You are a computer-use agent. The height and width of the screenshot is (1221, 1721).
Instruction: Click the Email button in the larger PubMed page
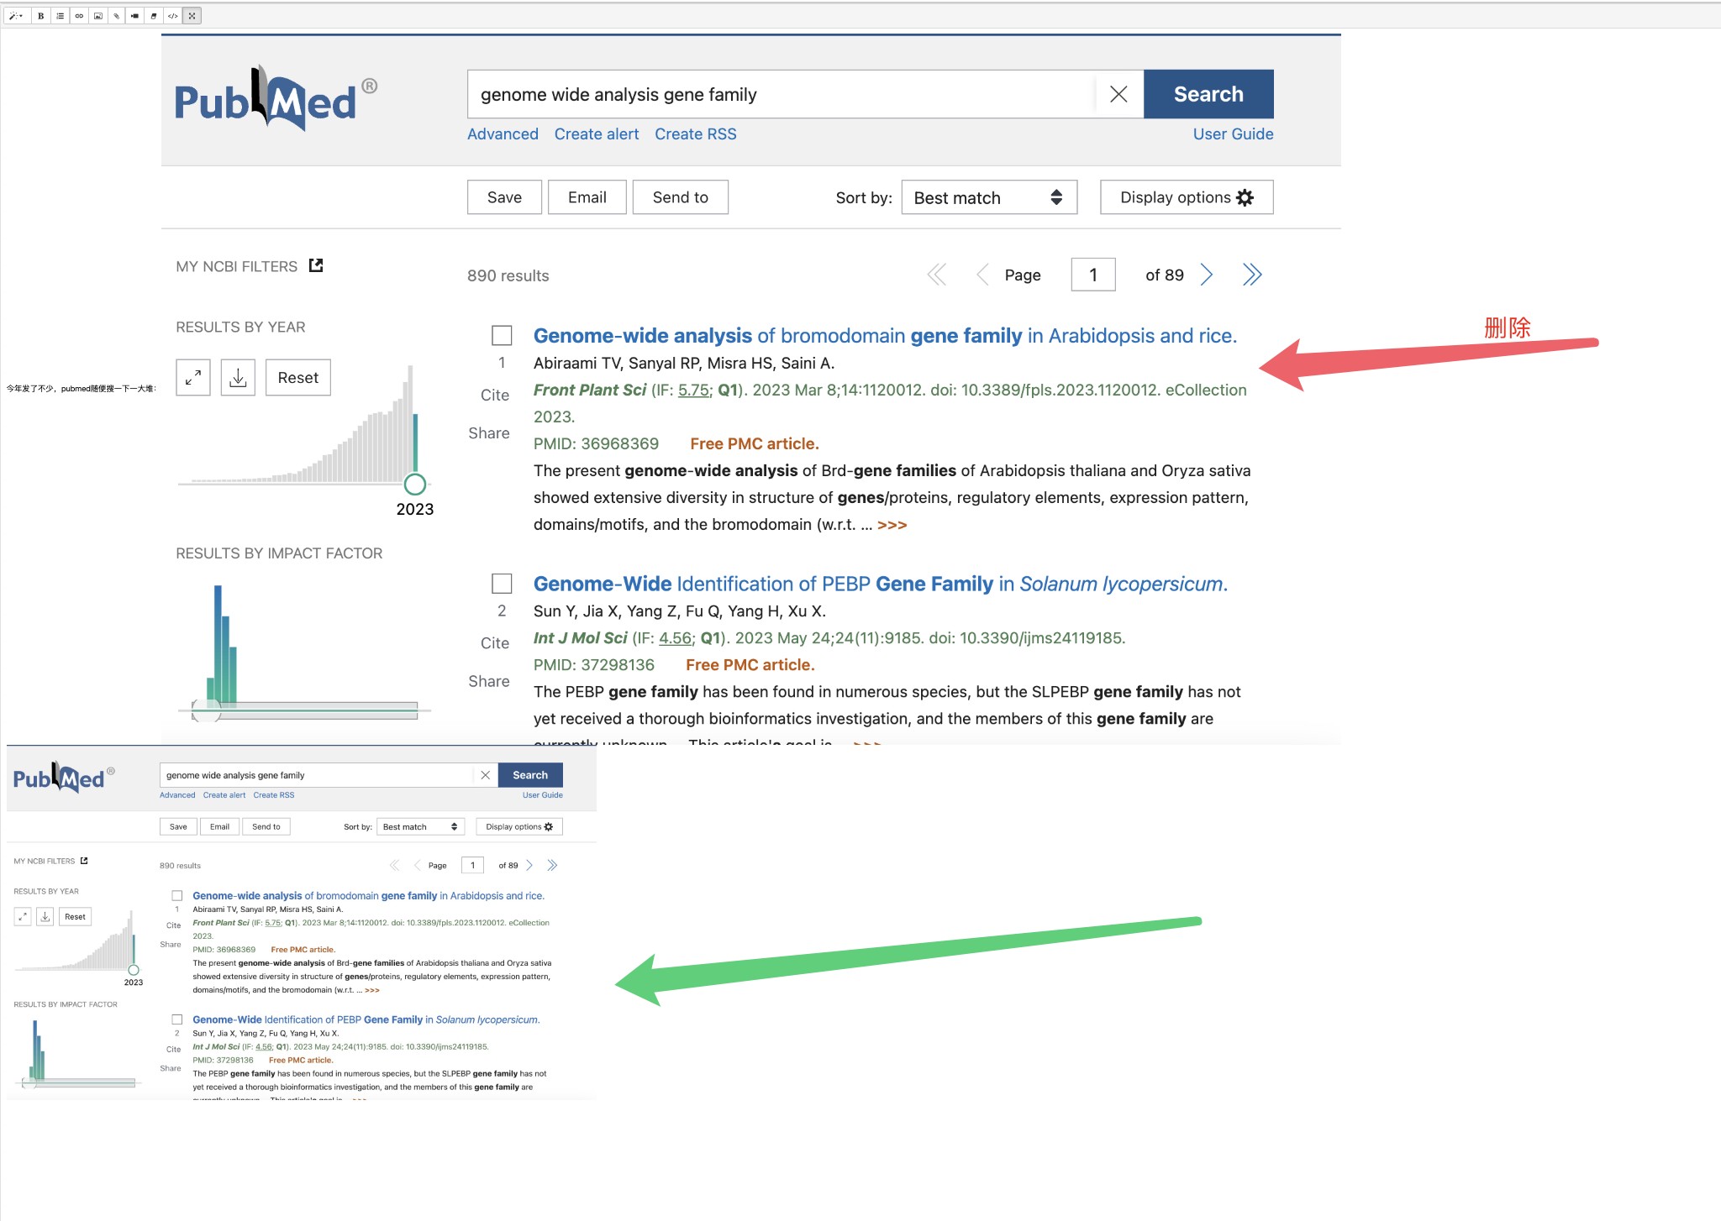587,197
